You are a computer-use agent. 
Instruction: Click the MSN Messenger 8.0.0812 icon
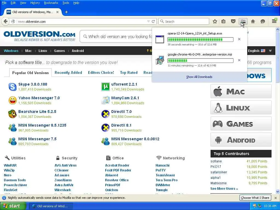(105, 141)
